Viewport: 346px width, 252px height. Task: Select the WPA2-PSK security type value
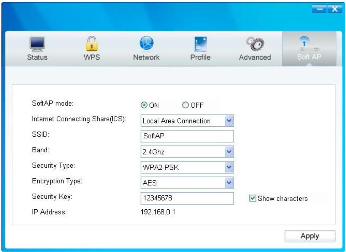pyautogui.click(x=161, y=167)
